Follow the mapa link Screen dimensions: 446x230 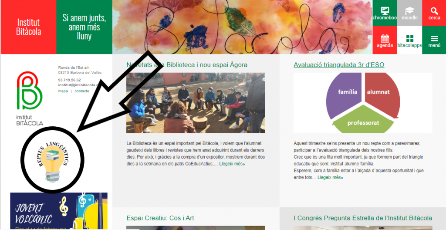(63, 91)
